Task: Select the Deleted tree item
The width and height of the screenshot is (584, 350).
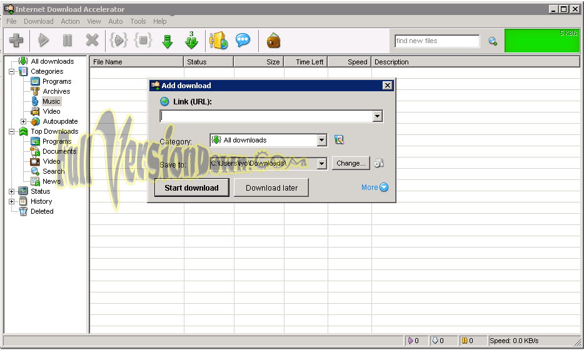Action: [42, 211]
